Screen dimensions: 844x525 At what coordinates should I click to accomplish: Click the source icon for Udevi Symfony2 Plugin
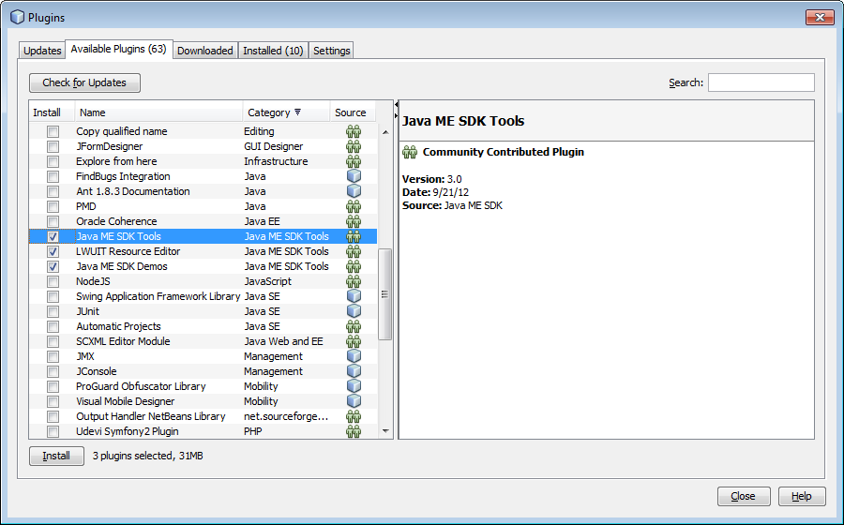[354, 431]
